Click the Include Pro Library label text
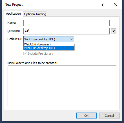The width and height of the screenshot is (124, 123). coord(40,54)
